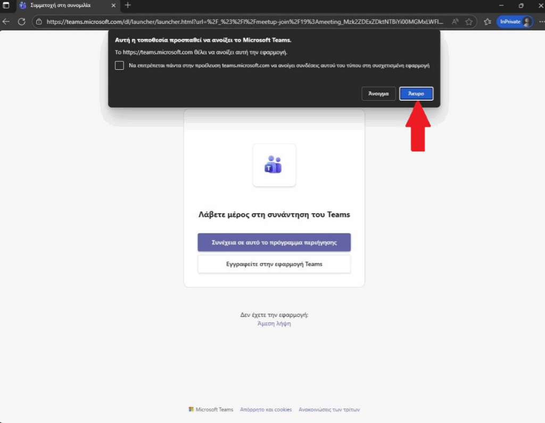The width and height of the screenshot is (545, 423).
Task: Close the Συμμετοχή στη συνομιλία tab
Action: coord(113,5)
